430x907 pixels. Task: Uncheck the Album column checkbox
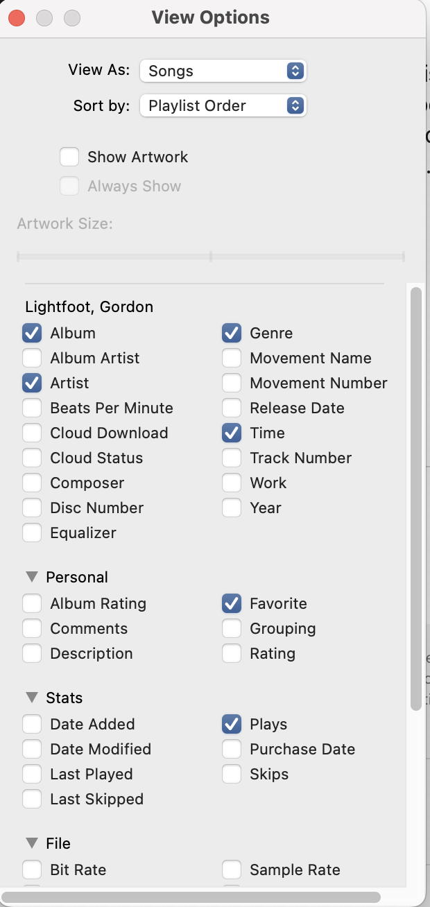point(32,333)
